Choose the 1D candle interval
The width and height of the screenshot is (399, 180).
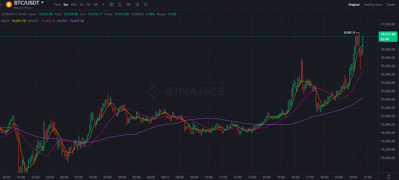click(x=88, y=5)
